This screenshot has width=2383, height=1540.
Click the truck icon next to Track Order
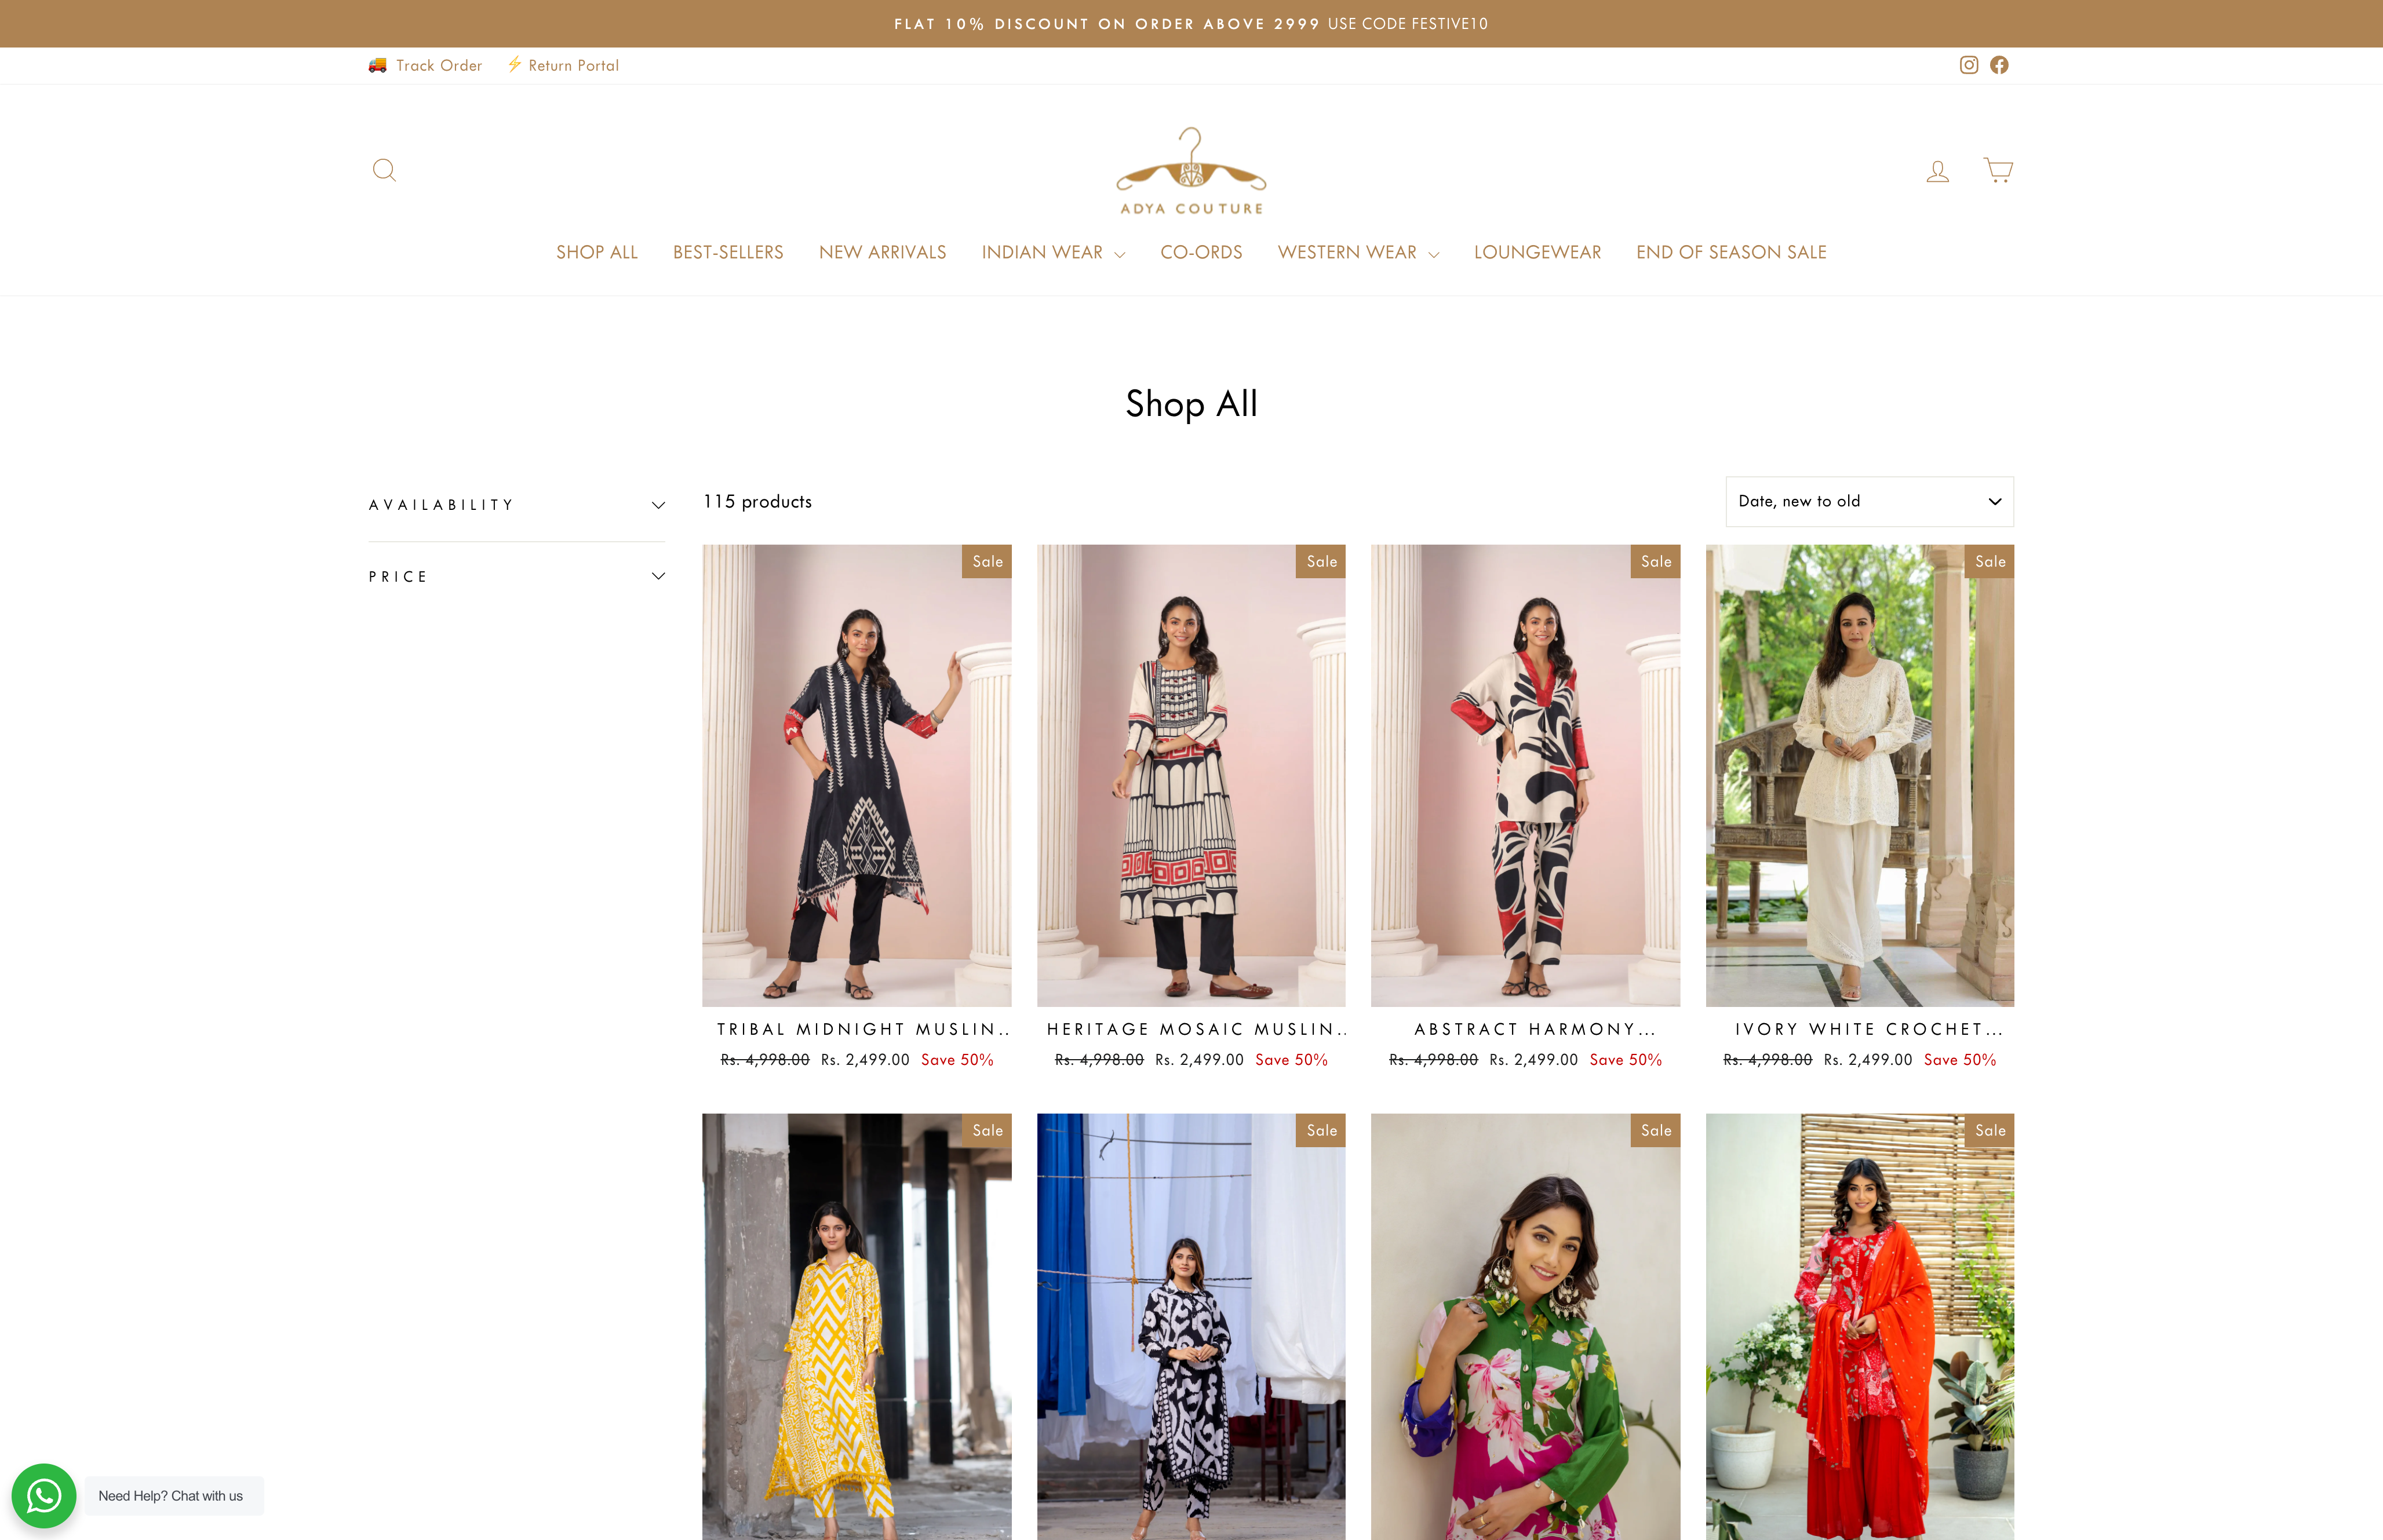377,64
